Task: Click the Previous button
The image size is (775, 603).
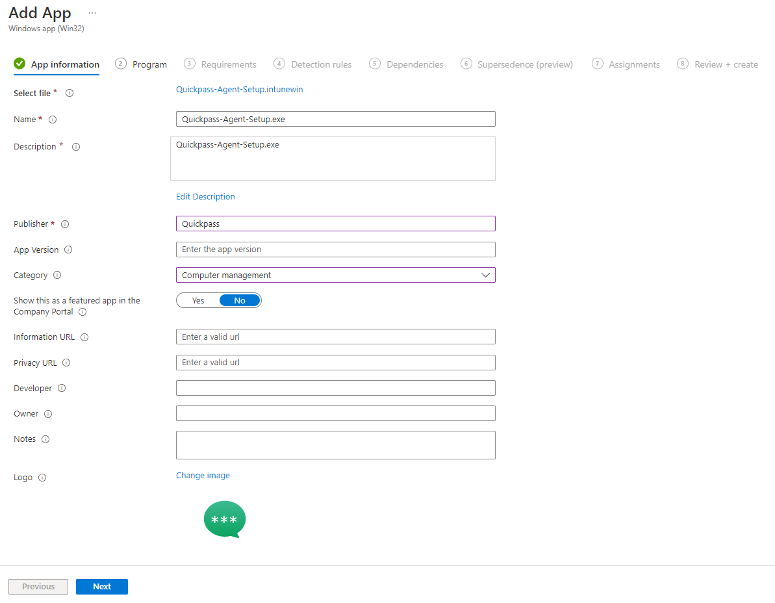Action: point(38,587)
